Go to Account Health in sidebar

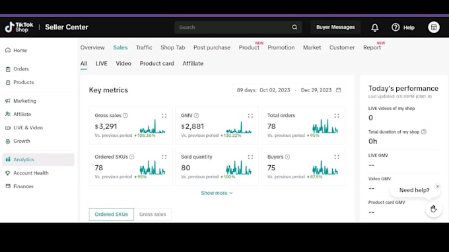click(31, 173)
